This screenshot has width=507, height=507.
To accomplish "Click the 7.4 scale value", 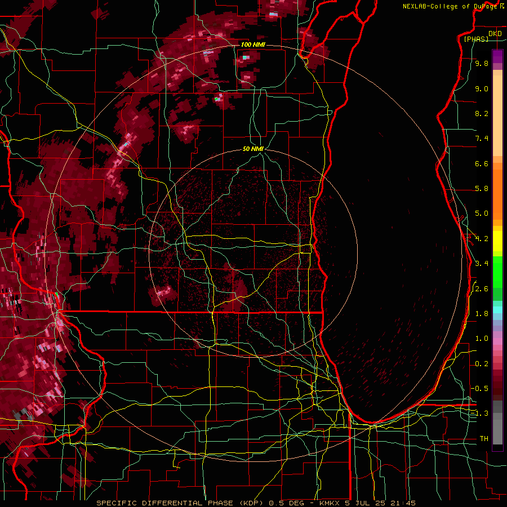I will click(482, 139).
